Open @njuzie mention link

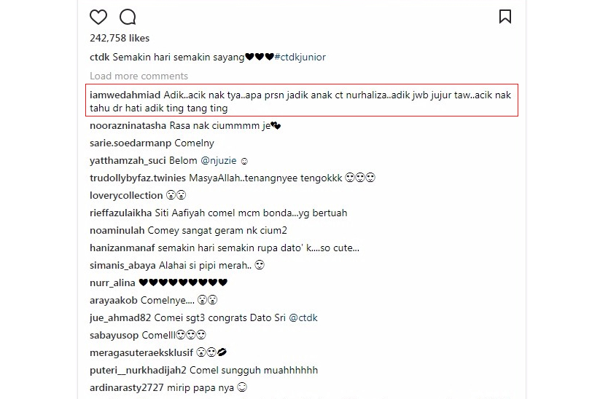tap(219, 160)
